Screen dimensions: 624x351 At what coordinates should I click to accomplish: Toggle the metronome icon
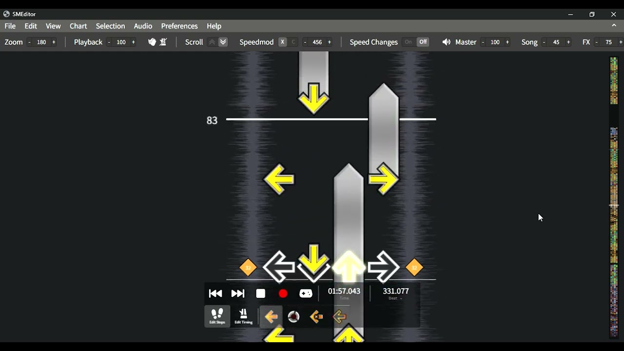[x=163, y=42]
